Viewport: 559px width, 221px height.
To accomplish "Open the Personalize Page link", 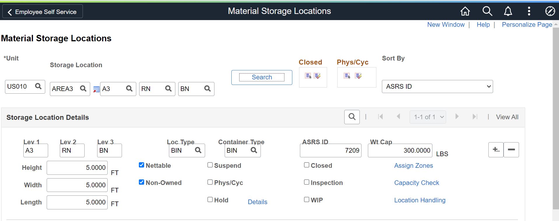I will (x=527, y=25).
